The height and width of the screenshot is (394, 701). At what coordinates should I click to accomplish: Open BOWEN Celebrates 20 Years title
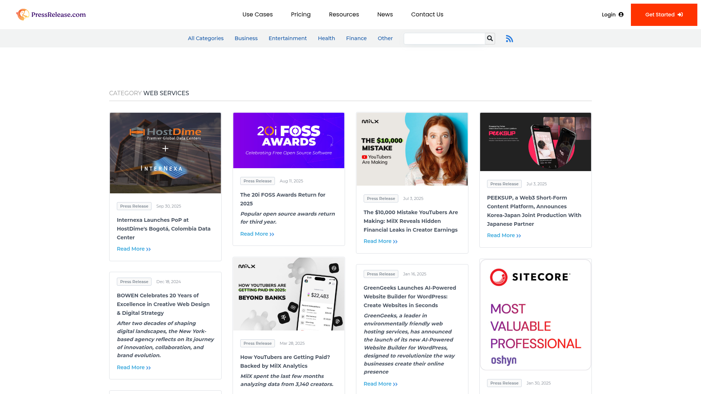pyautogui.click(x=163, y=304)
